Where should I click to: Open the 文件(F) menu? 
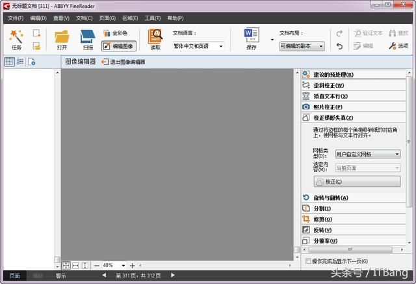click(x=16, y=18)
